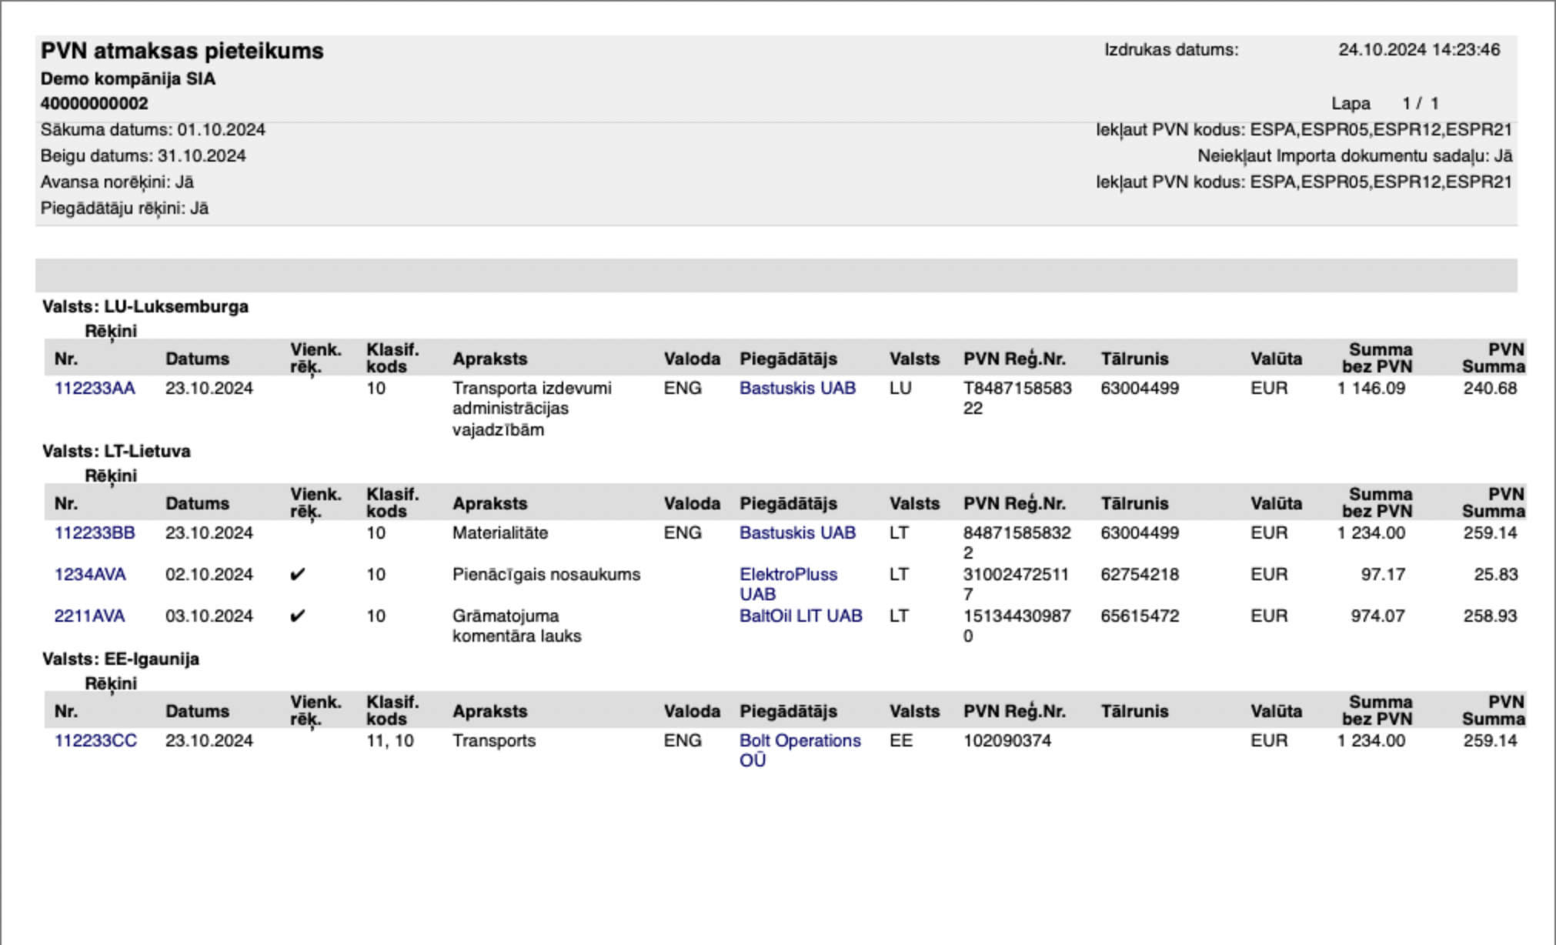Click VAT number 102090374
Image resolution: width=1556 pixels, height=945 pixels.
tap(1007, 741)
